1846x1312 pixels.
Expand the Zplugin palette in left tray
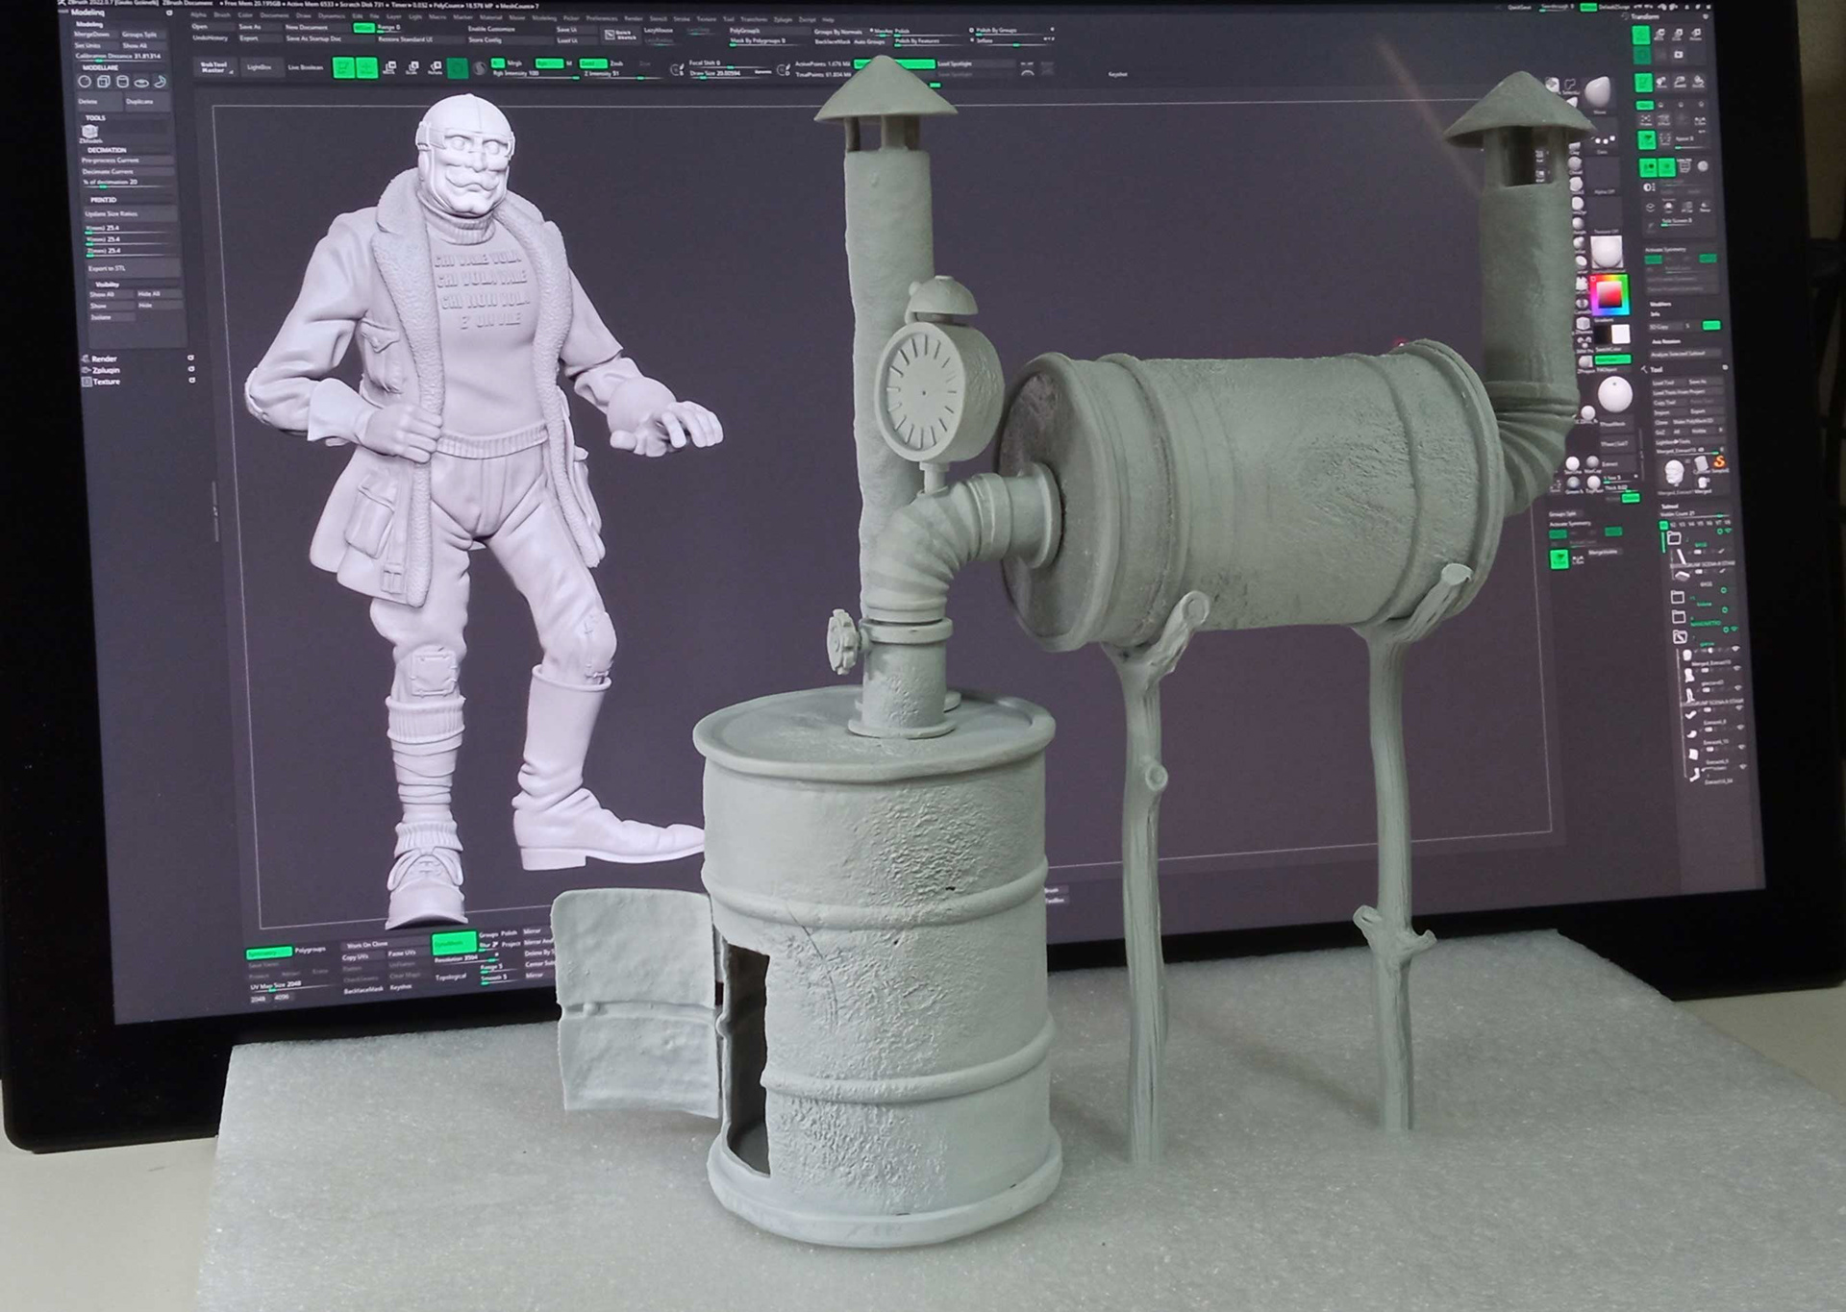coord(106,370)
